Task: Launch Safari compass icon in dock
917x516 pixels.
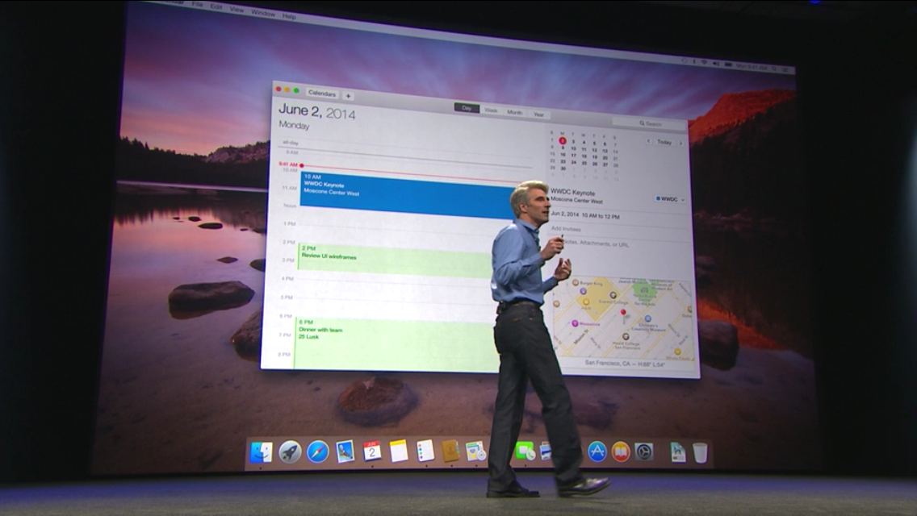Action: point(317,452)
